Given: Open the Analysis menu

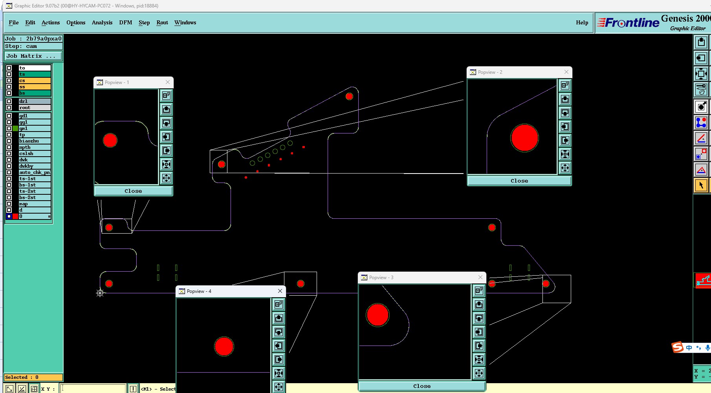Looking at the screenshot, I should [102, 22].
